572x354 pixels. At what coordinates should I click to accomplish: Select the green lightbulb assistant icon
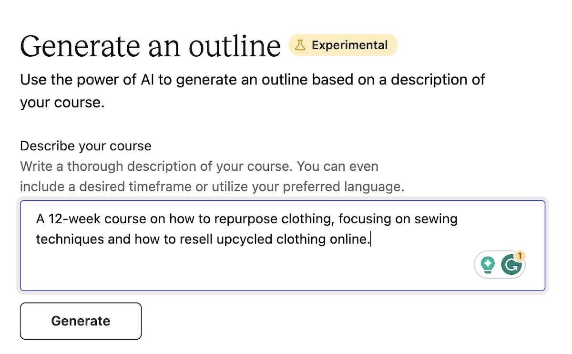488,263
